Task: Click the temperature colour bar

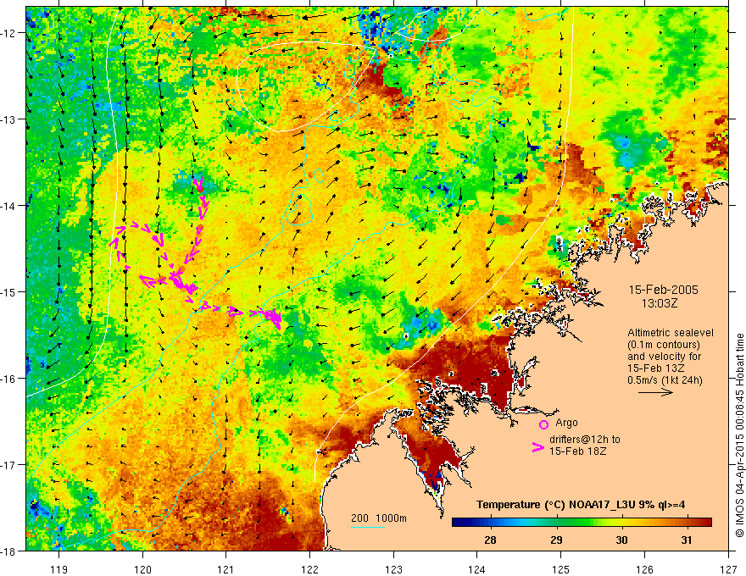Action: coord(582,523)
